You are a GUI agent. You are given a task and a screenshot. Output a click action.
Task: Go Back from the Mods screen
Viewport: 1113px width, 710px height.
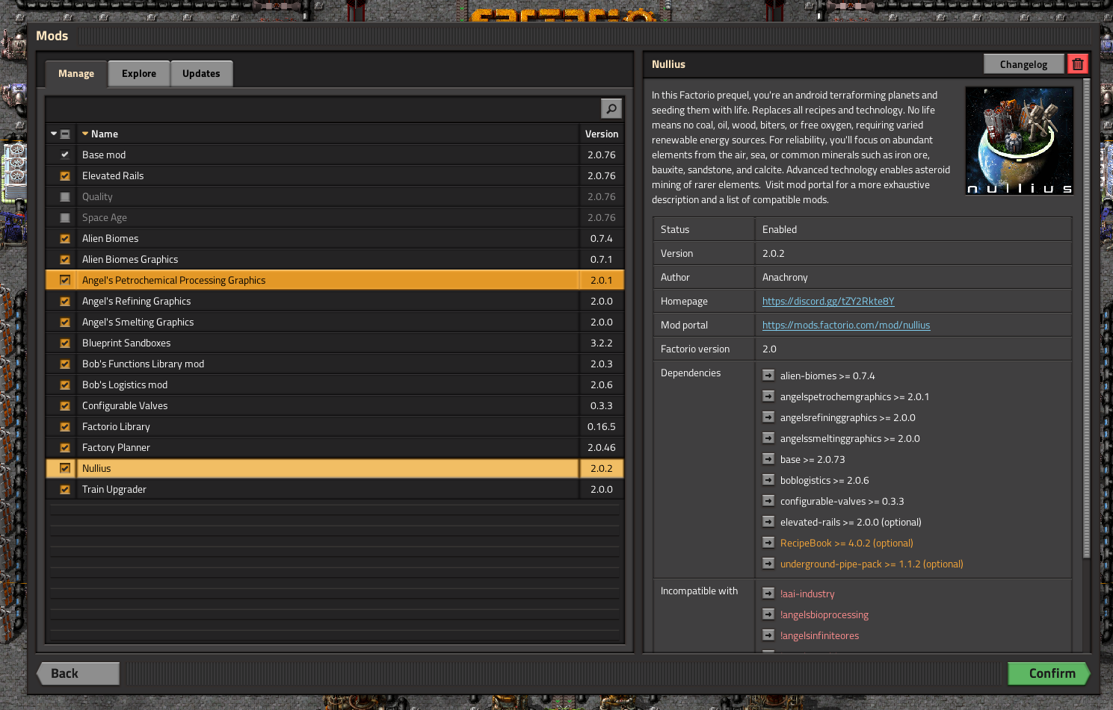pos(78,673)
